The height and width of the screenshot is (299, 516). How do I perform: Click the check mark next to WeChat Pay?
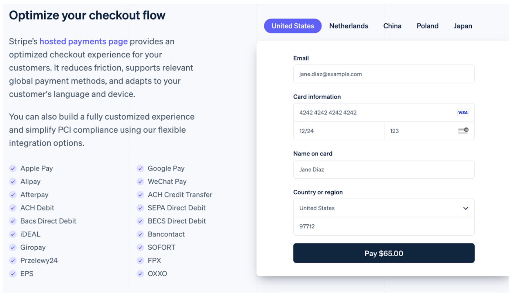tap(140, 182)
